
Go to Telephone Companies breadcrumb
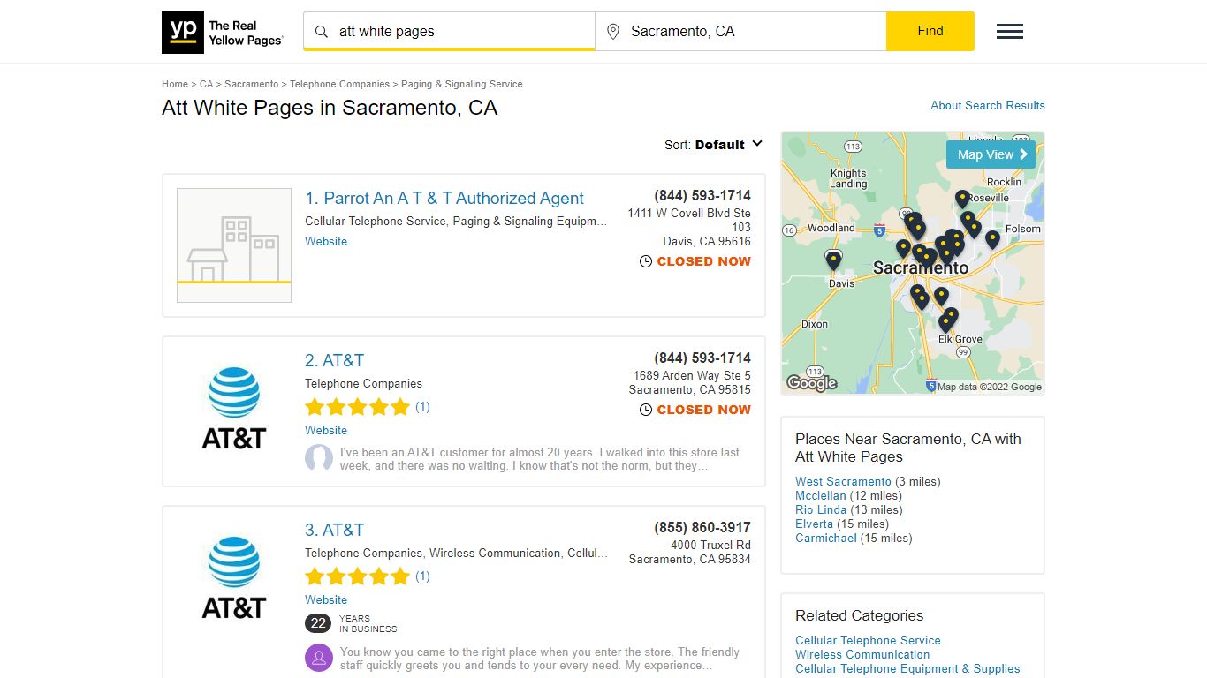pyautogui.click(x=339, y=84)
